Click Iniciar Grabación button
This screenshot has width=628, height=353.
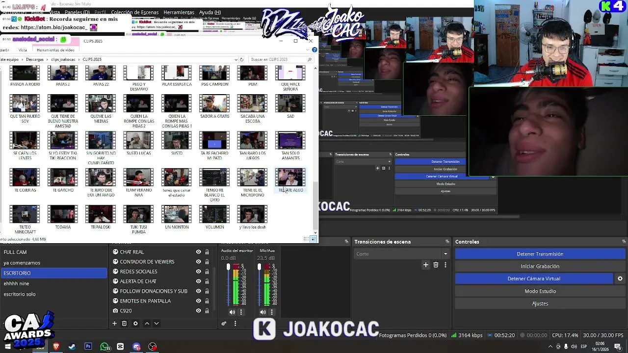(x=540, y=266)
